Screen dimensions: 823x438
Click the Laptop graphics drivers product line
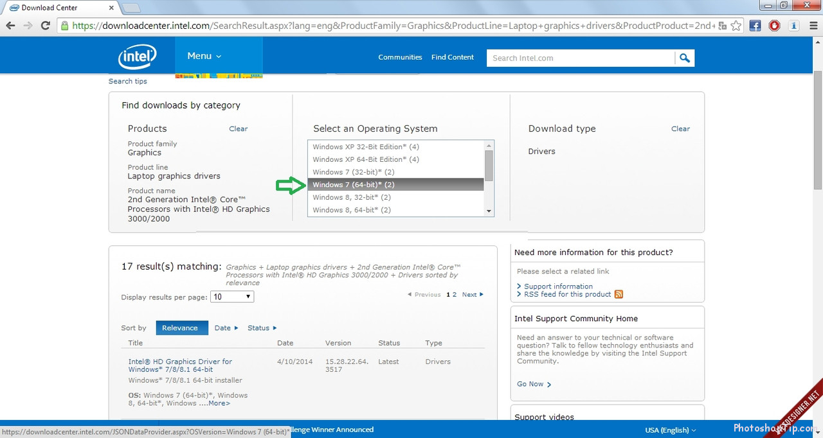[x=174, y=176]
